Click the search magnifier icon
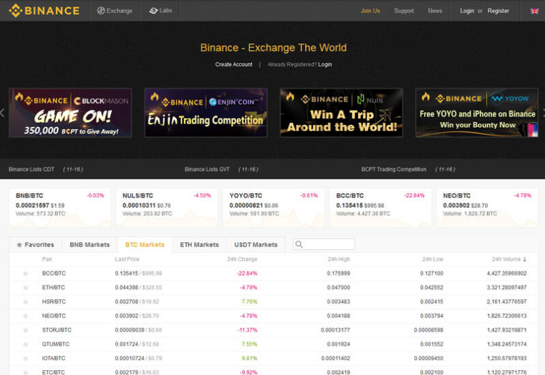545x375 pixels. coord(299,244)
